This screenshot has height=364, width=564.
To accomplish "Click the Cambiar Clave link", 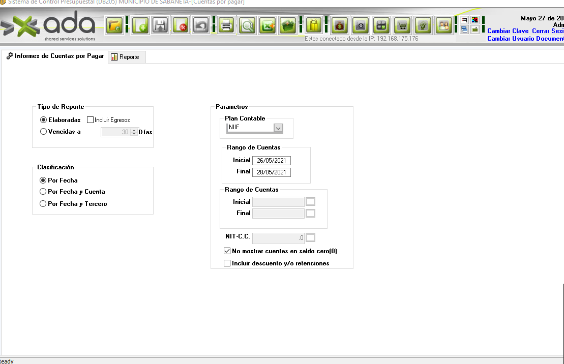I will (508, 31).
